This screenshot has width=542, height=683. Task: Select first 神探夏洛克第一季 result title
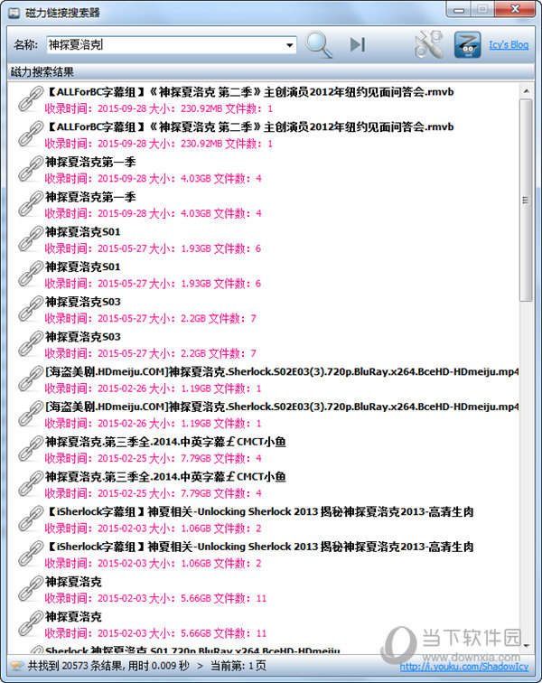[x=90, y=162]
